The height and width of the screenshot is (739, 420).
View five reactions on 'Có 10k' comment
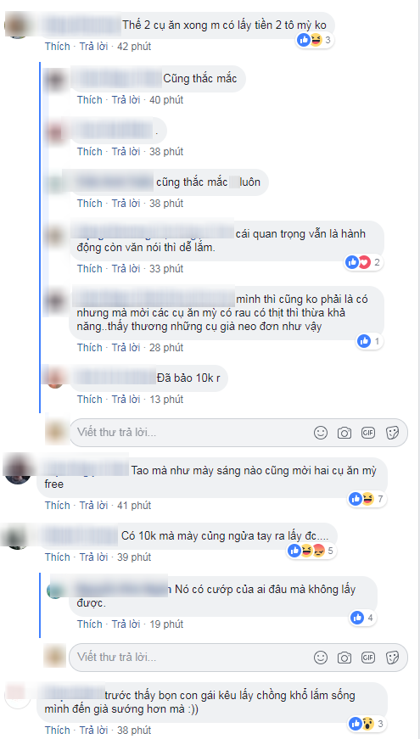(311, 550)
